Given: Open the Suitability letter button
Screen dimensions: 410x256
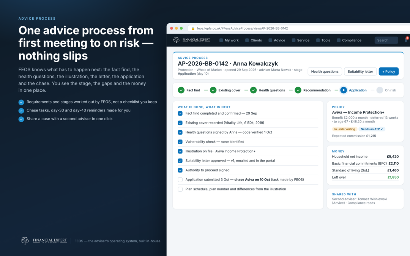Looking at the screenshot, I should tap(360, 72).
